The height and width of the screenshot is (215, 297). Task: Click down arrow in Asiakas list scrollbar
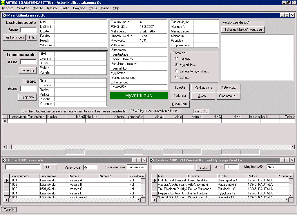click(x=291, y=195)
